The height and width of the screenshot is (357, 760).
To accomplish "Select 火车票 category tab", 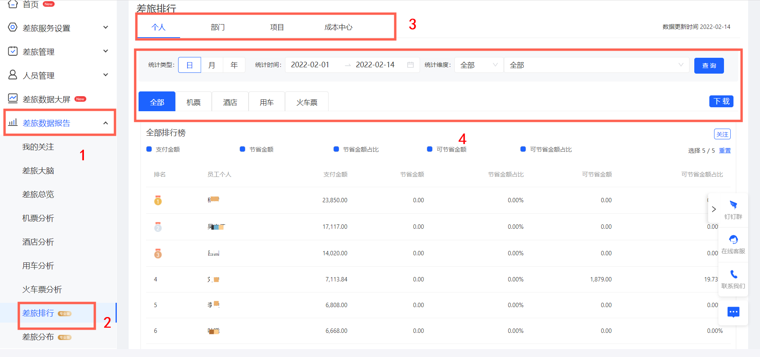I will point(307,102).
